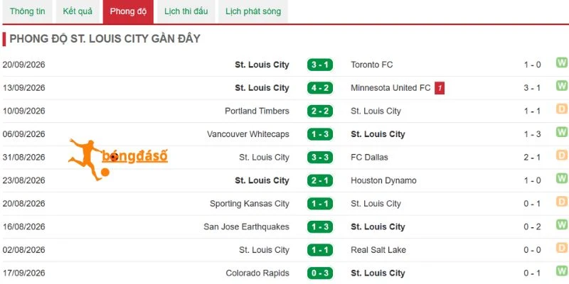The width and height of the screenshot is (569, 284).
Task: Click the 0 - 3 score for Colorado Rapids match
Action: pyautogui.click(x=319, y=273)
